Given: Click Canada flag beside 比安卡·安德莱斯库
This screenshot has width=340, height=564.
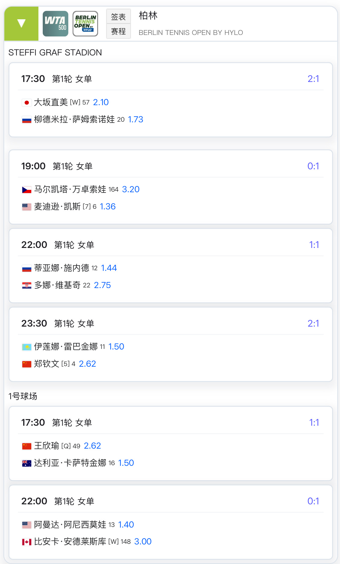Looking at the screenshot, I should click(27, 542).
